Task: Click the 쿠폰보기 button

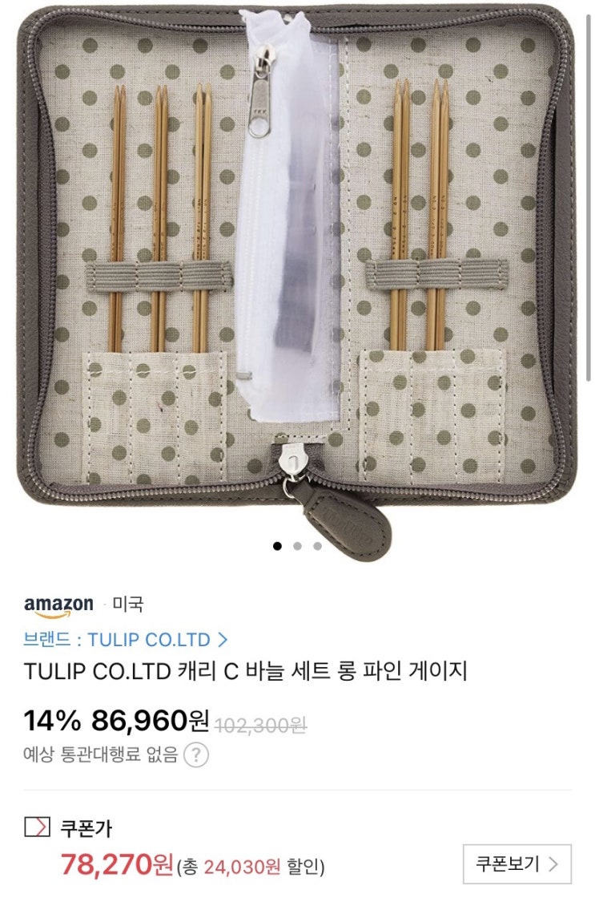Action: coord(517,864)
